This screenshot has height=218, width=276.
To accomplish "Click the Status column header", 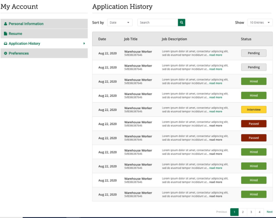I will 246,39.
